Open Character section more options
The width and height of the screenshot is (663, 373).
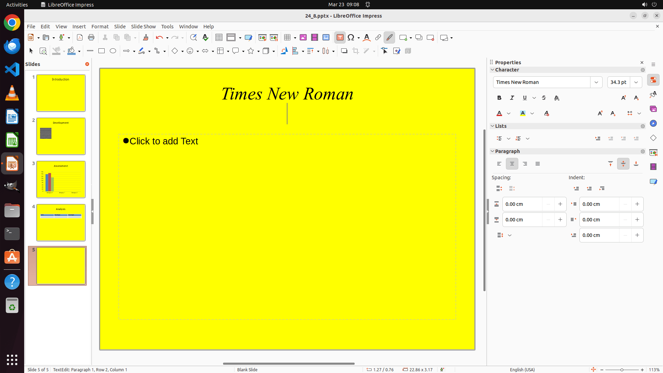[x=643, y=70]
